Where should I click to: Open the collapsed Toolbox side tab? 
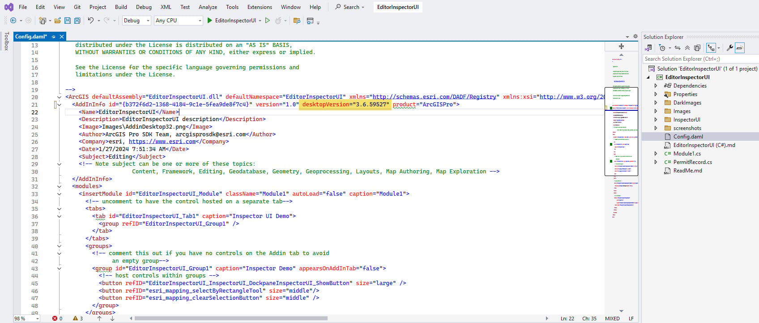coord(6,41)
